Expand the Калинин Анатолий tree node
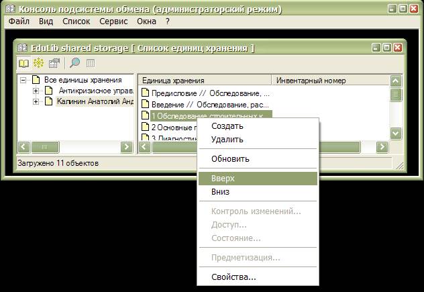Viewport: 424px width, 292px height. pyautogui.click(x=36, y=102)
